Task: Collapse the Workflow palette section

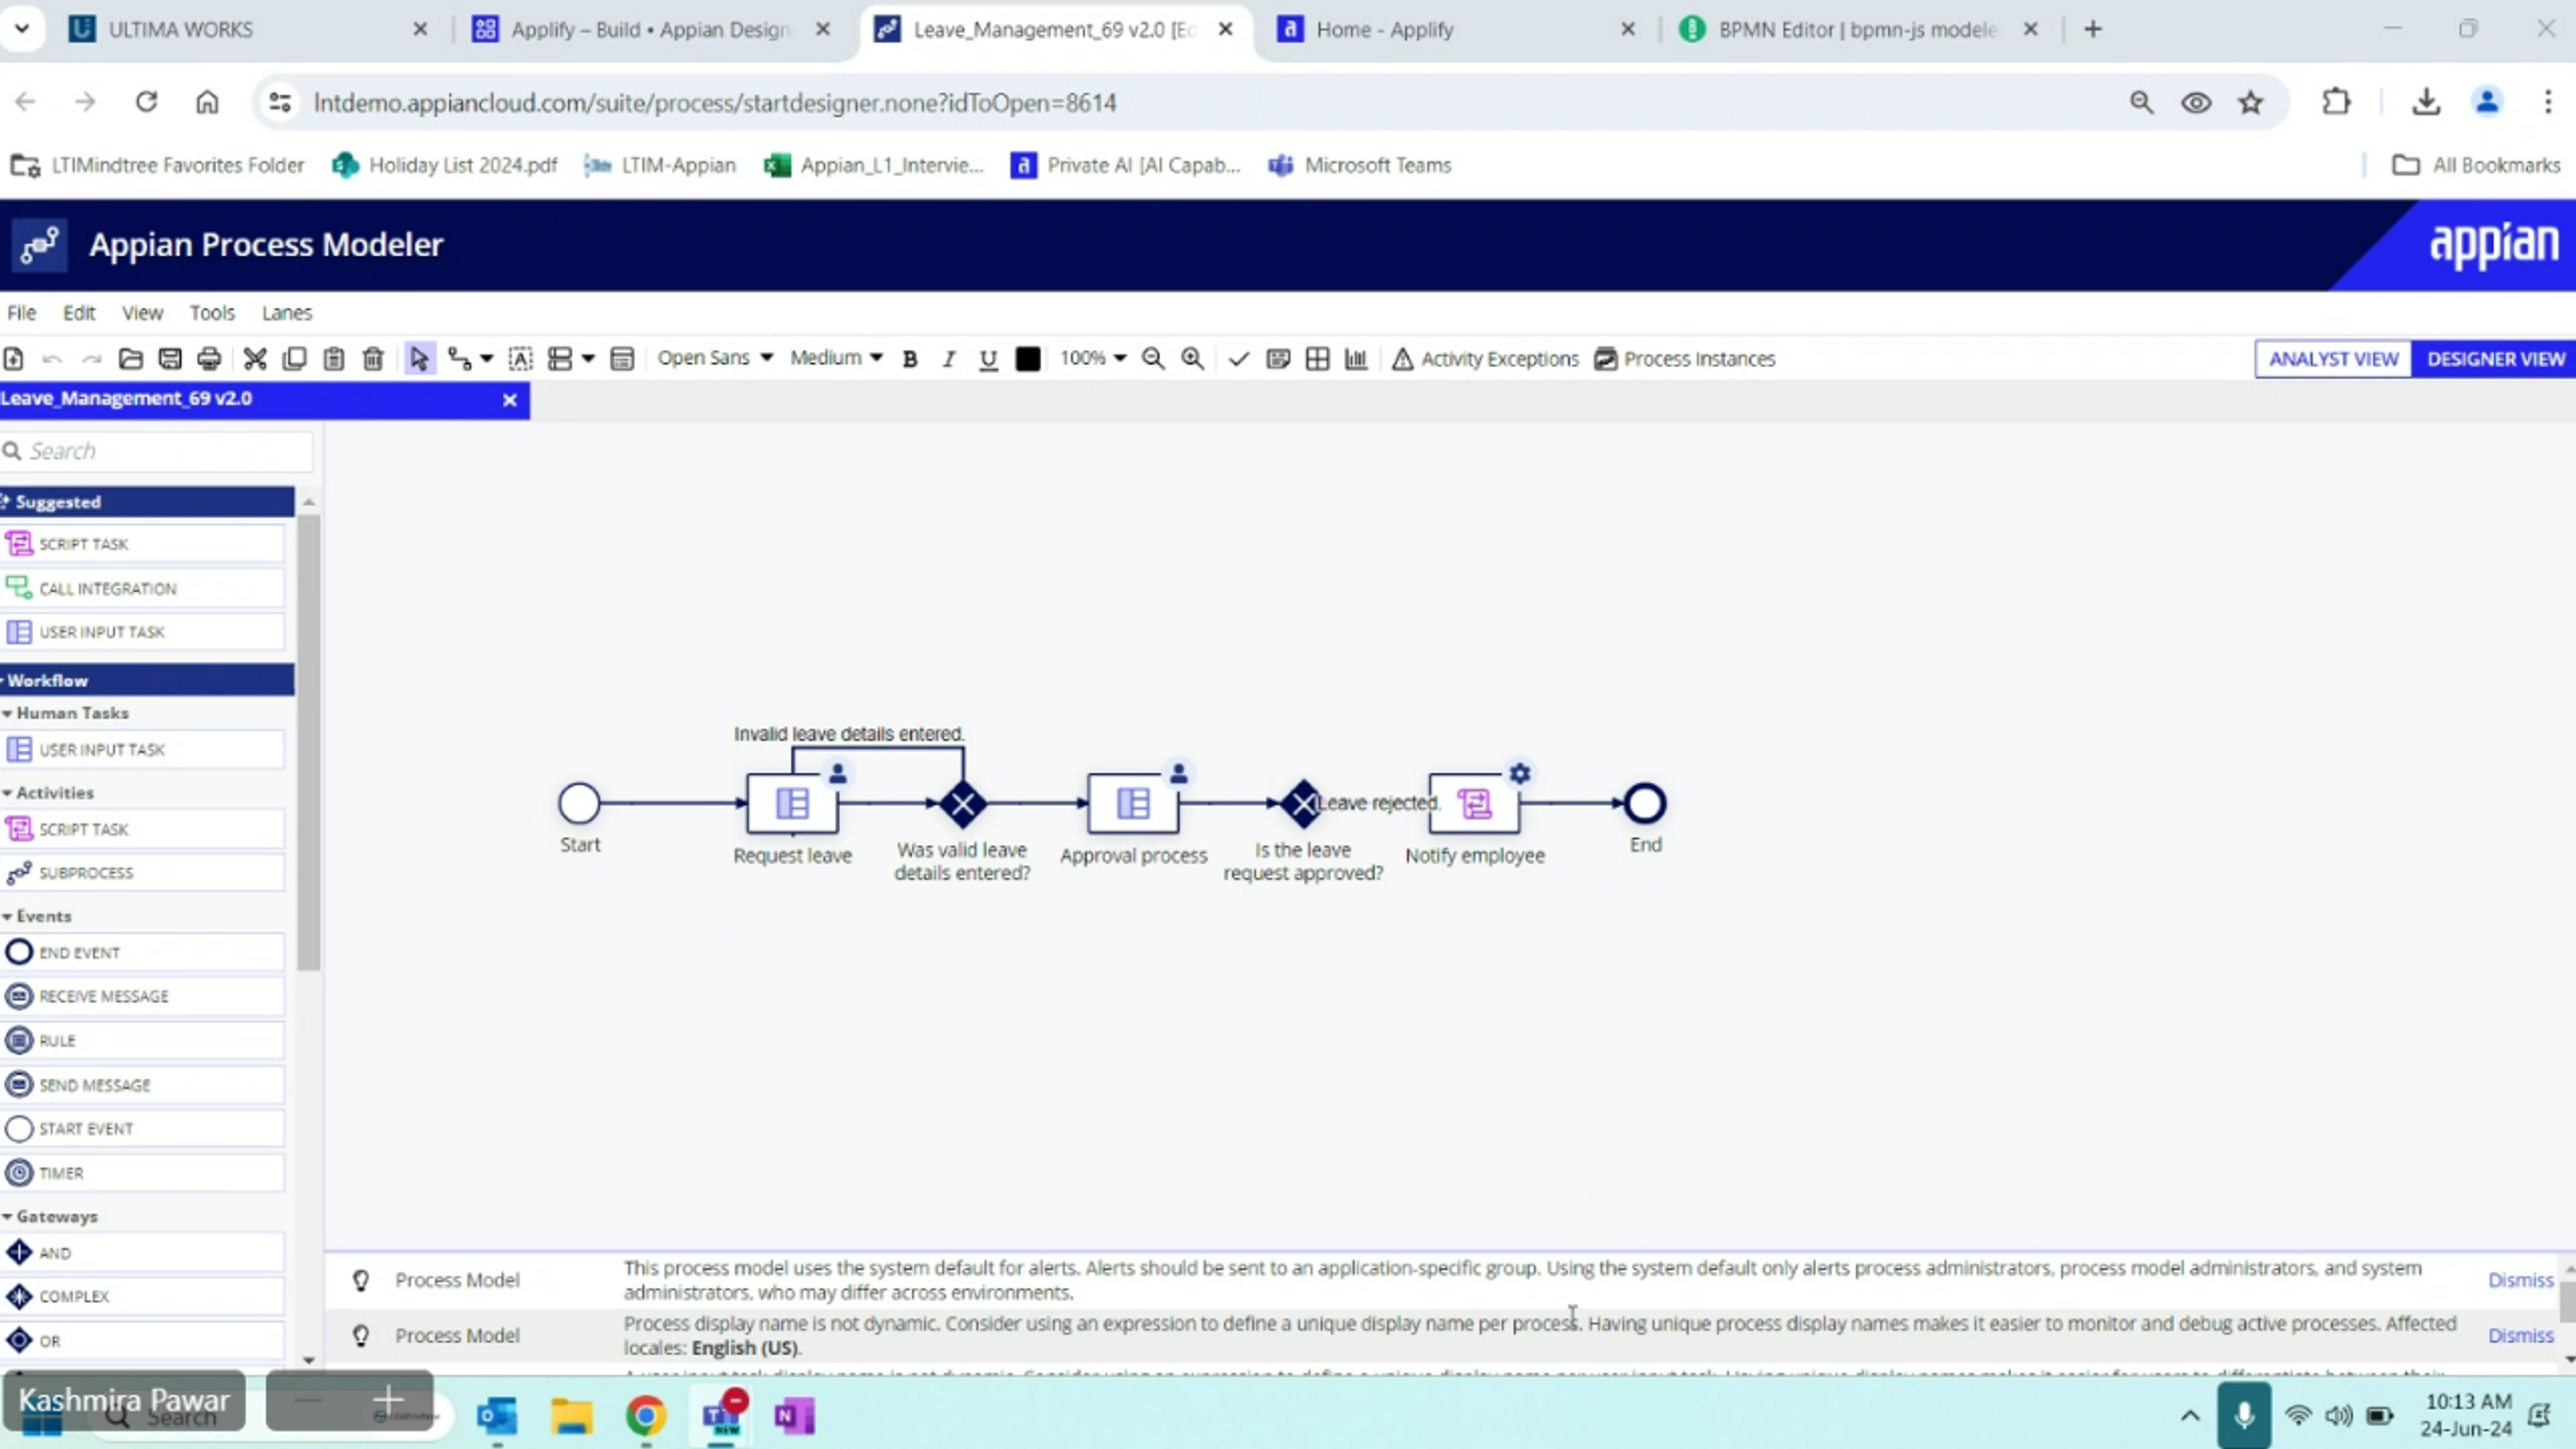Action: tap(147, 680)
